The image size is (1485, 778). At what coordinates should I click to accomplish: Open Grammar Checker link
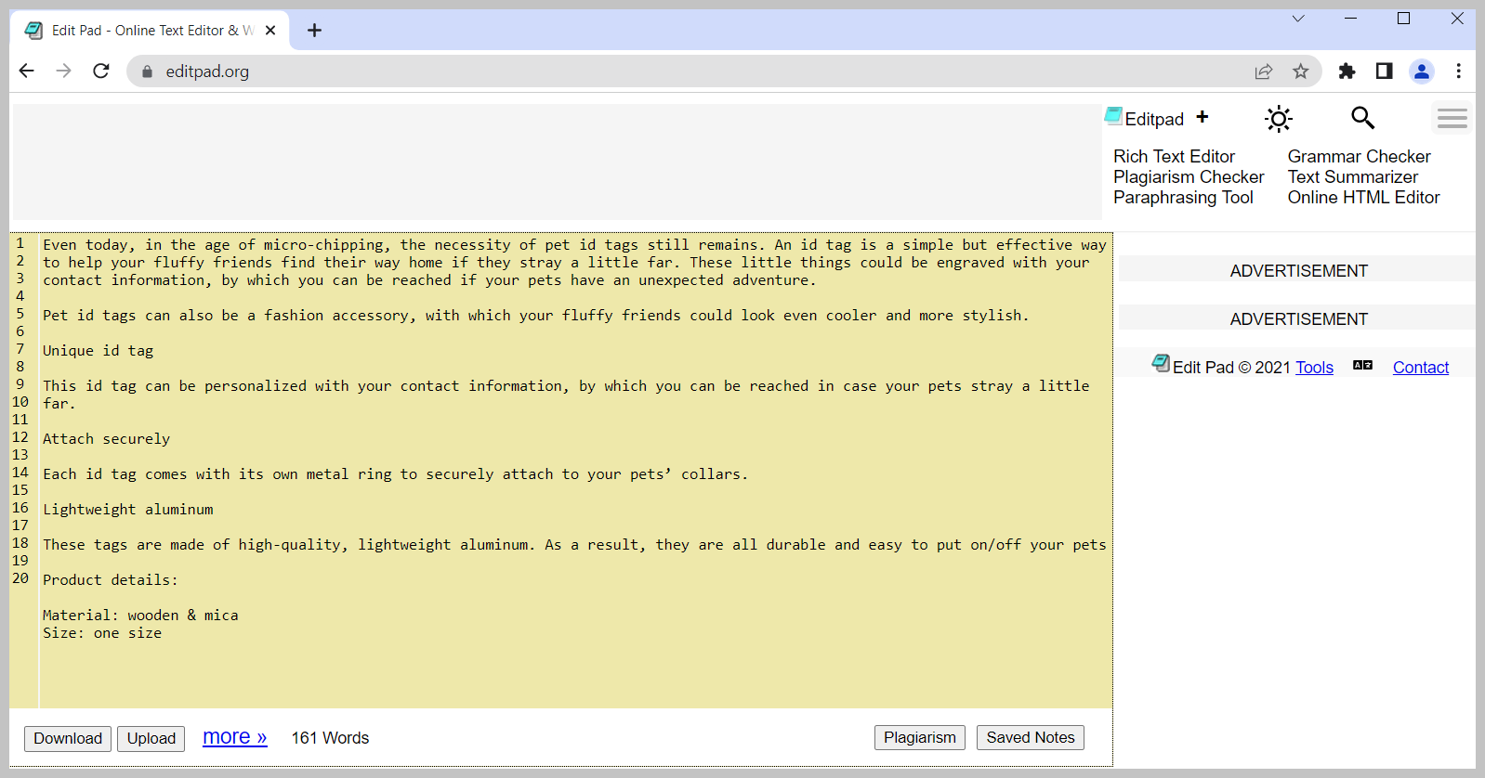point(1359,156)
